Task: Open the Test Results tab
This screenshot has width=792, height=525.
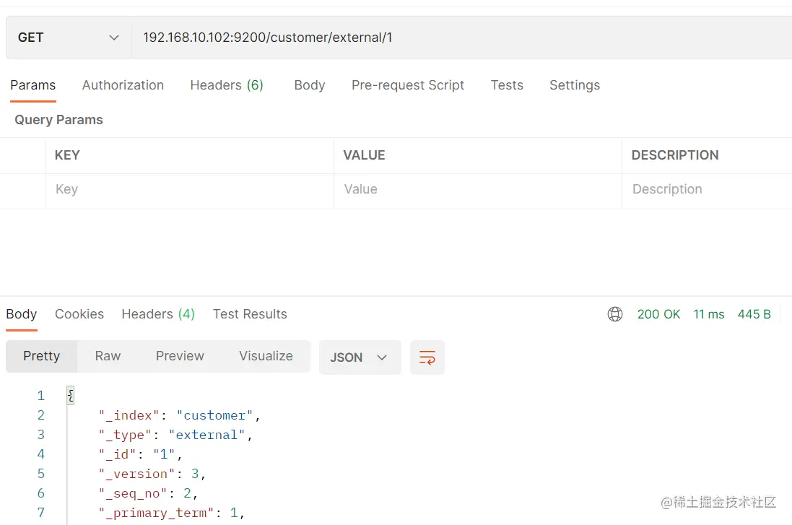Action: (250, 314)
